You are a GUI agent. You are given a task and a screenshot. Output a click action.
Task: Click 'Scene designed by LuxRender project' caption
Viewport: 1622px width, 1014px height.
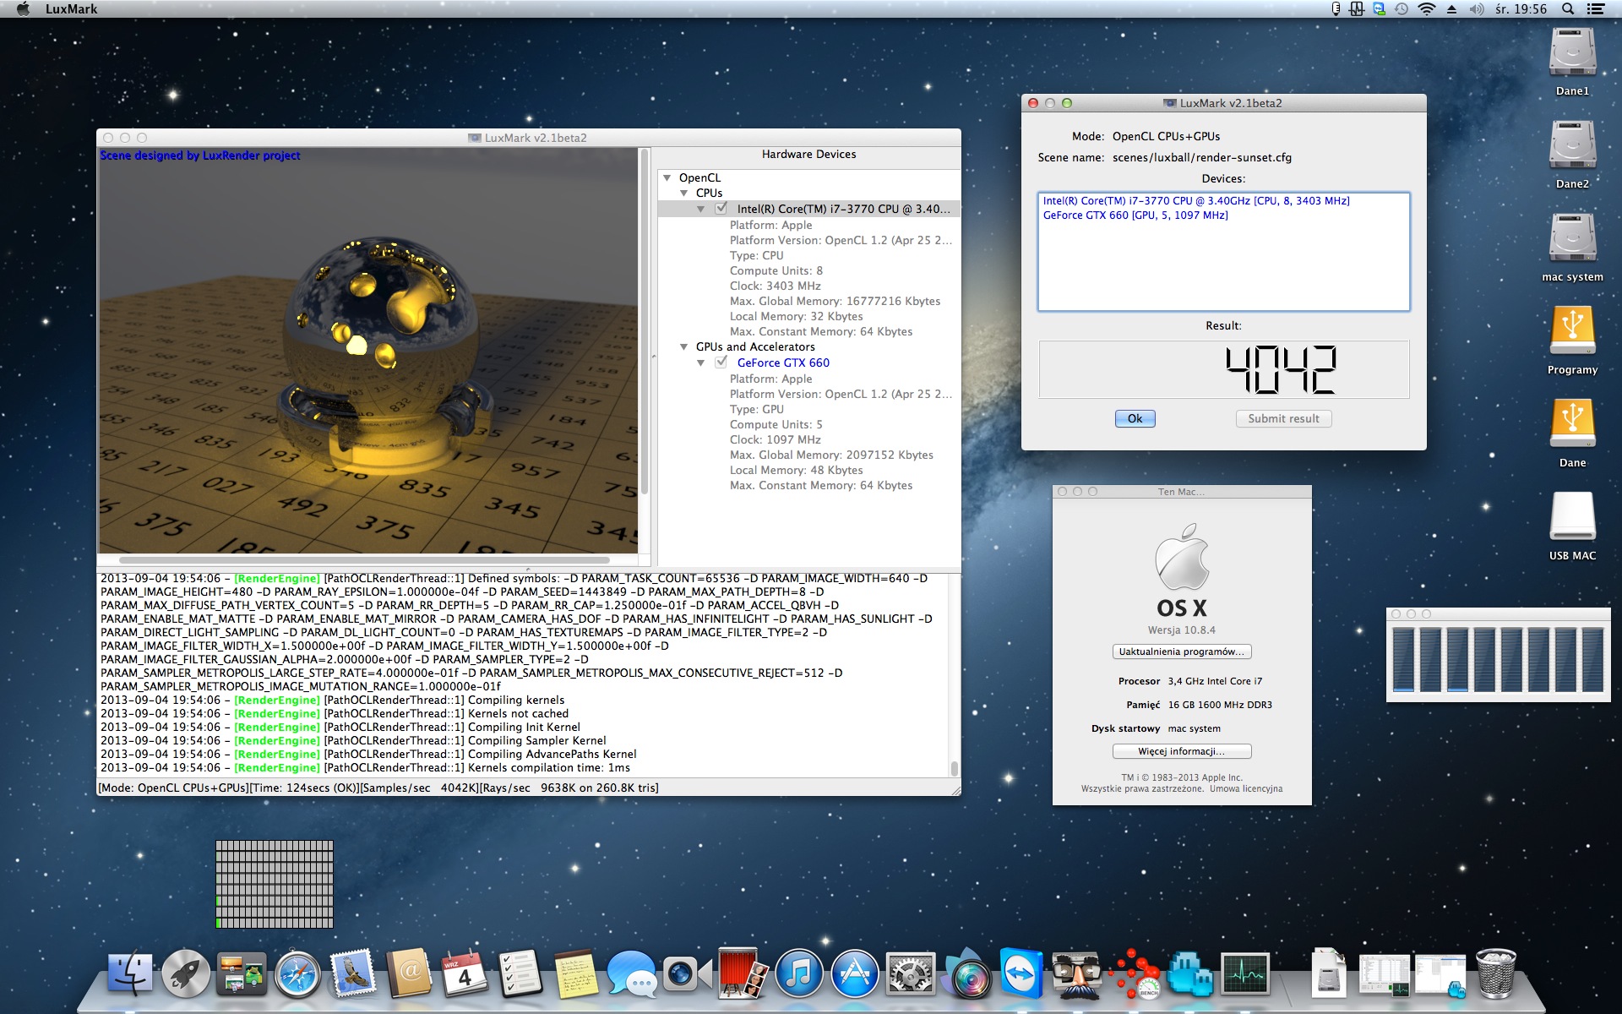199,155
